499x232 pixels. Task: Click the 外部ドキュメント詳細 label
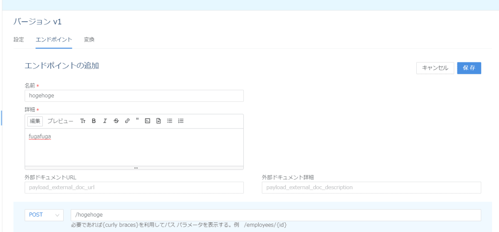click(x=287, y=177)
